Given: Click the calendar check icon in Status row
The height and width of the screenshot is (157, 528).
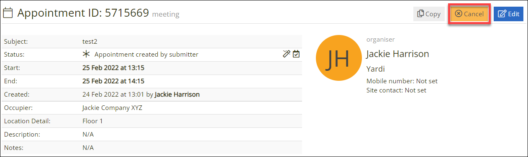Looking at the screenshot, I should tap(296, 54).
